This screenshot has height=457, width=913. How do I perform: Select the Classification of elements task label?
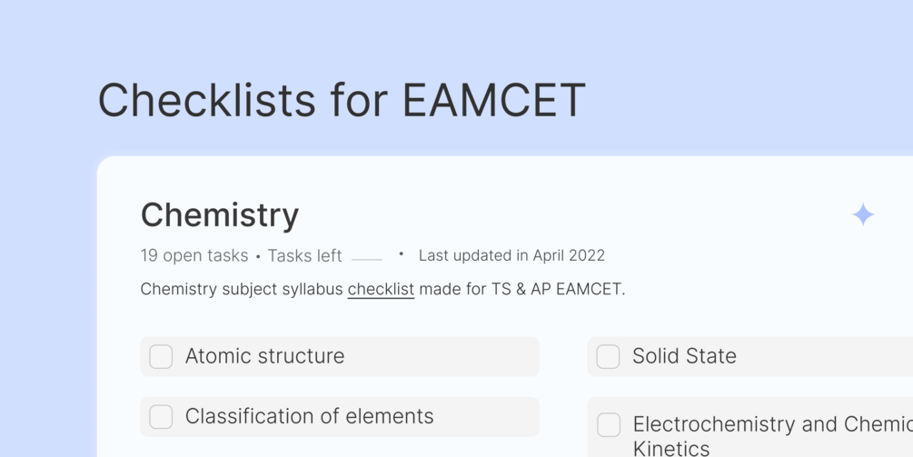(x=309, y=416)
